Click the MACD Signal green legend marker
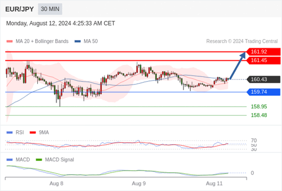This screenshot has width=282, height=191. pos(39,160)
